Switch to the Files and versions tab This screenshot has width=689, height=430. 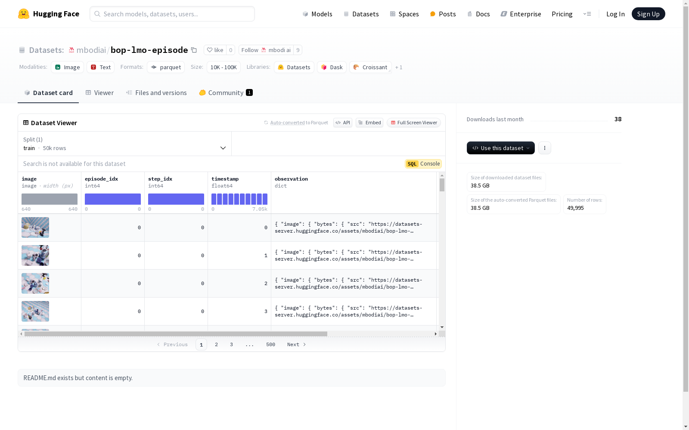tap(156, 93)
